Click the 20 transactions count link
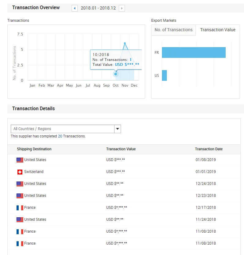The image size is (244, 255). (x=60, y=136)
